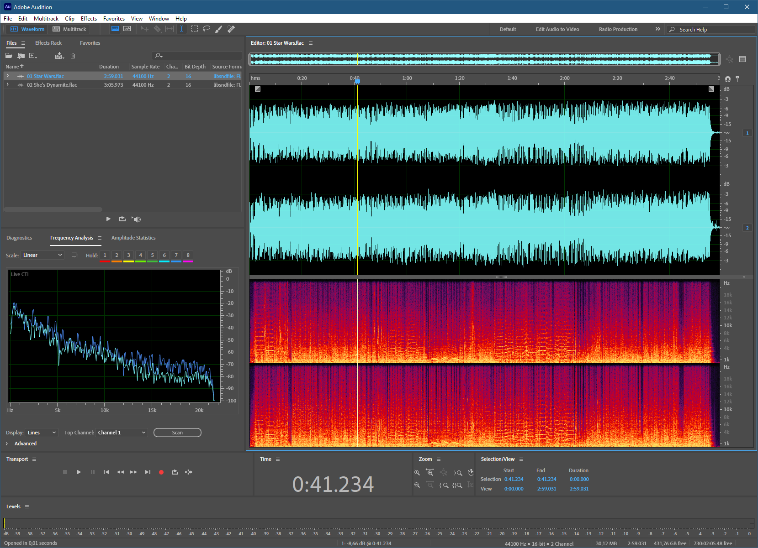The width and height of the screenshot is (758, 548).
Task: Click Insert into Multitrack icon
Action: (59, 56)
